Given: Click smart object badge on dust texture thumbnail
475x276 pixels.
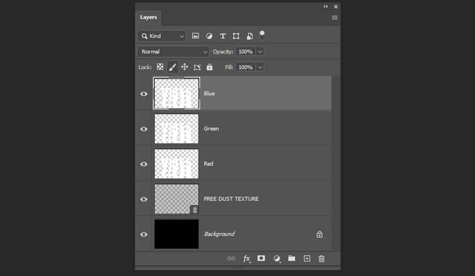Looking at the screenshot, I should pos(195,210).
